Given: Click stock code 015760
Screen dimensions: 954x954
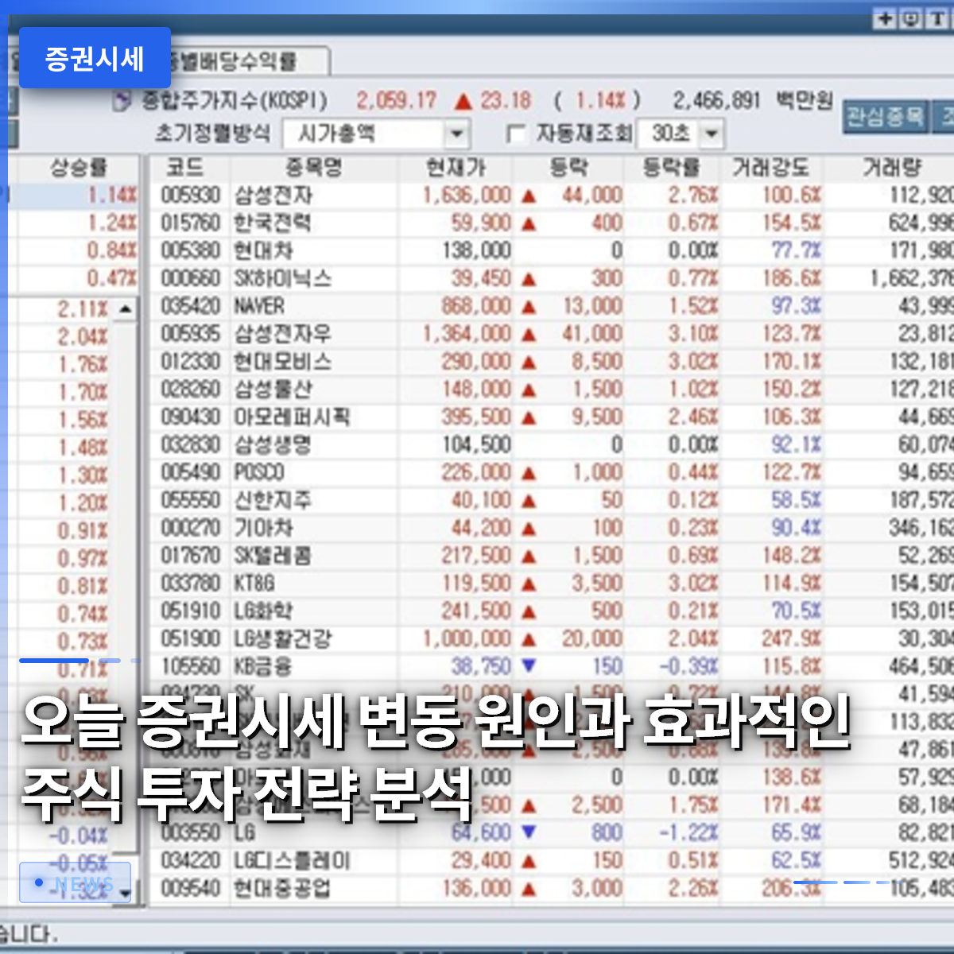Looking at the screenshot, I should pyautogui.click(x=191, y=223).
